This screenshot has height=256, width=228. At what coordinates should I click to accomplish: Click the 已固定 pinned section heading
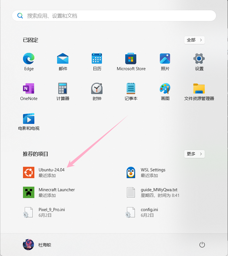click(30, 40)
